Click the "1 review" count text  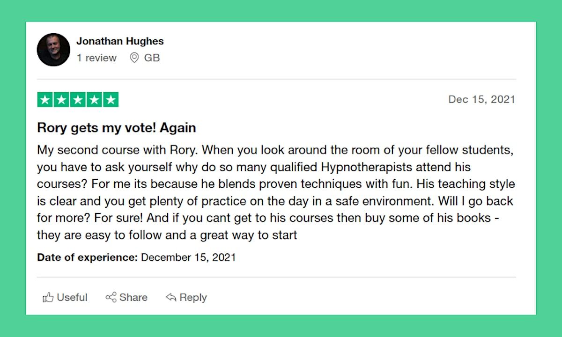point(96,58)
